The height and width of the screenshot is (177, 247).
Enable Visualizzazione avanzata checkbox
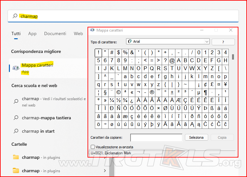93,147
